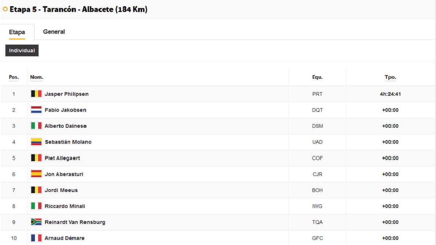
Task: Open rider Fabio Jakobsen's name
Action: tap(65, 110)
